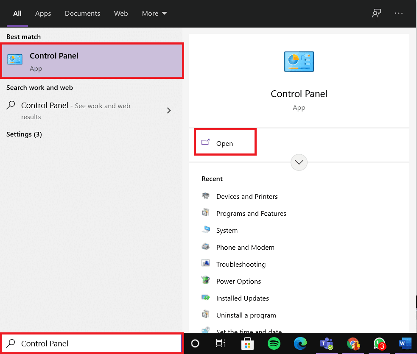Image resolution: width=417 pixels, height=354 pixels.
Task: Click the Task View icon
Action: click(220, 343)
